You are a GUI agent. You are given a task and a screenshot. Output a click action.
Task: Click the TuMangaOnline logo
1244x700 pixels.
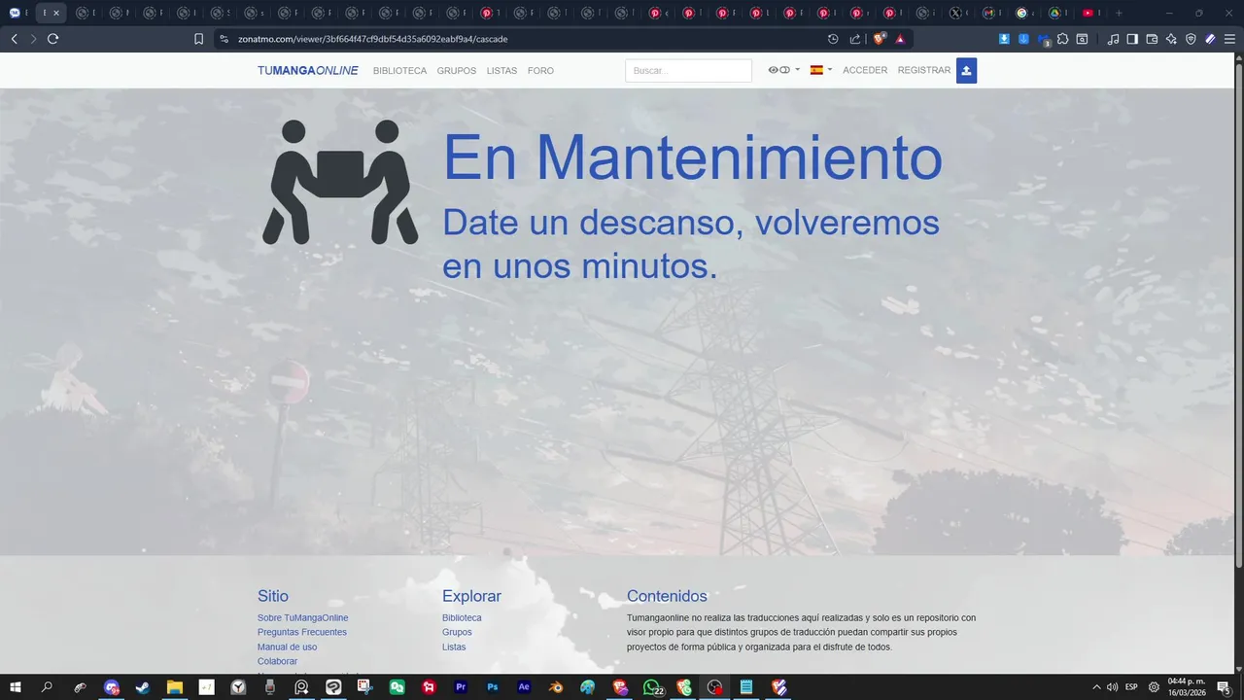pyautogui.click(x=307, y=71)
